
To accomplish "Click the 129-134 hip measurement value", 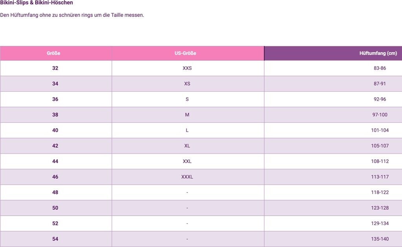I will 380,223.
